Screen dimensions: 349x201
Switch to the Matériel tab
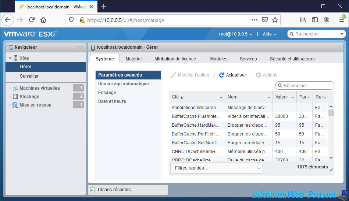click(133, 59)
